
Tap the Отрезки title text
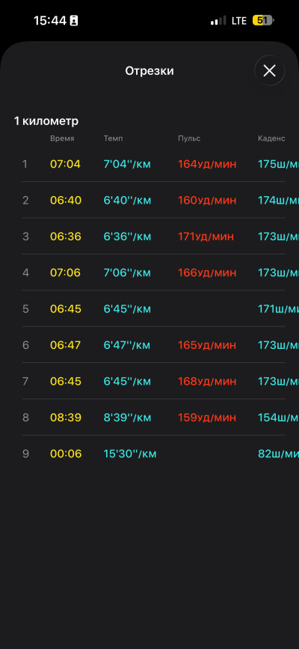[x=149, y=71]
